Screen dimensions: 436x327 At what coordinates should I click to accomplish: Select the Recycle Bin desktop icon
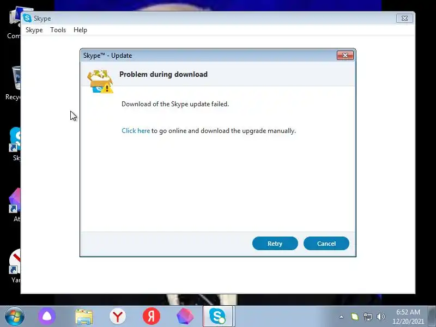pos(13,83)
